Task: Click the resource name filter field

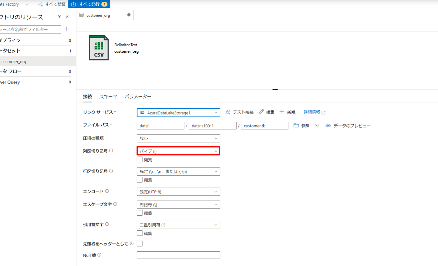Action: (30, 29)
